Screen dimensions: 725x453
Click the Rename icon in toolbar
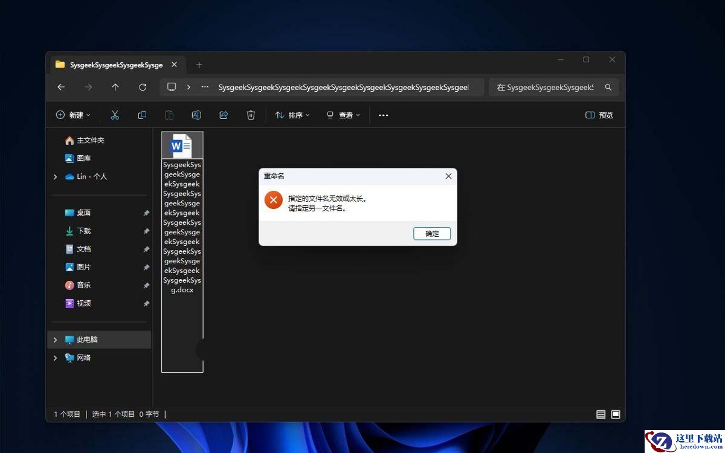click(x=196, y=115)
